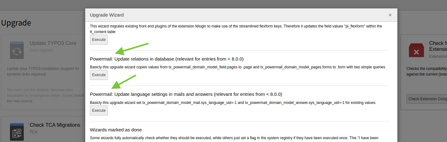Click the Upgrade page heading
The height and width of the screenshot is (142, 447).
click(x=16, y=23)
